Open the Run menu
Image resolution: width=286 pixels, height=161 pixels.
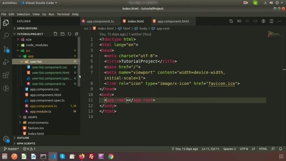tap(51, 14)
